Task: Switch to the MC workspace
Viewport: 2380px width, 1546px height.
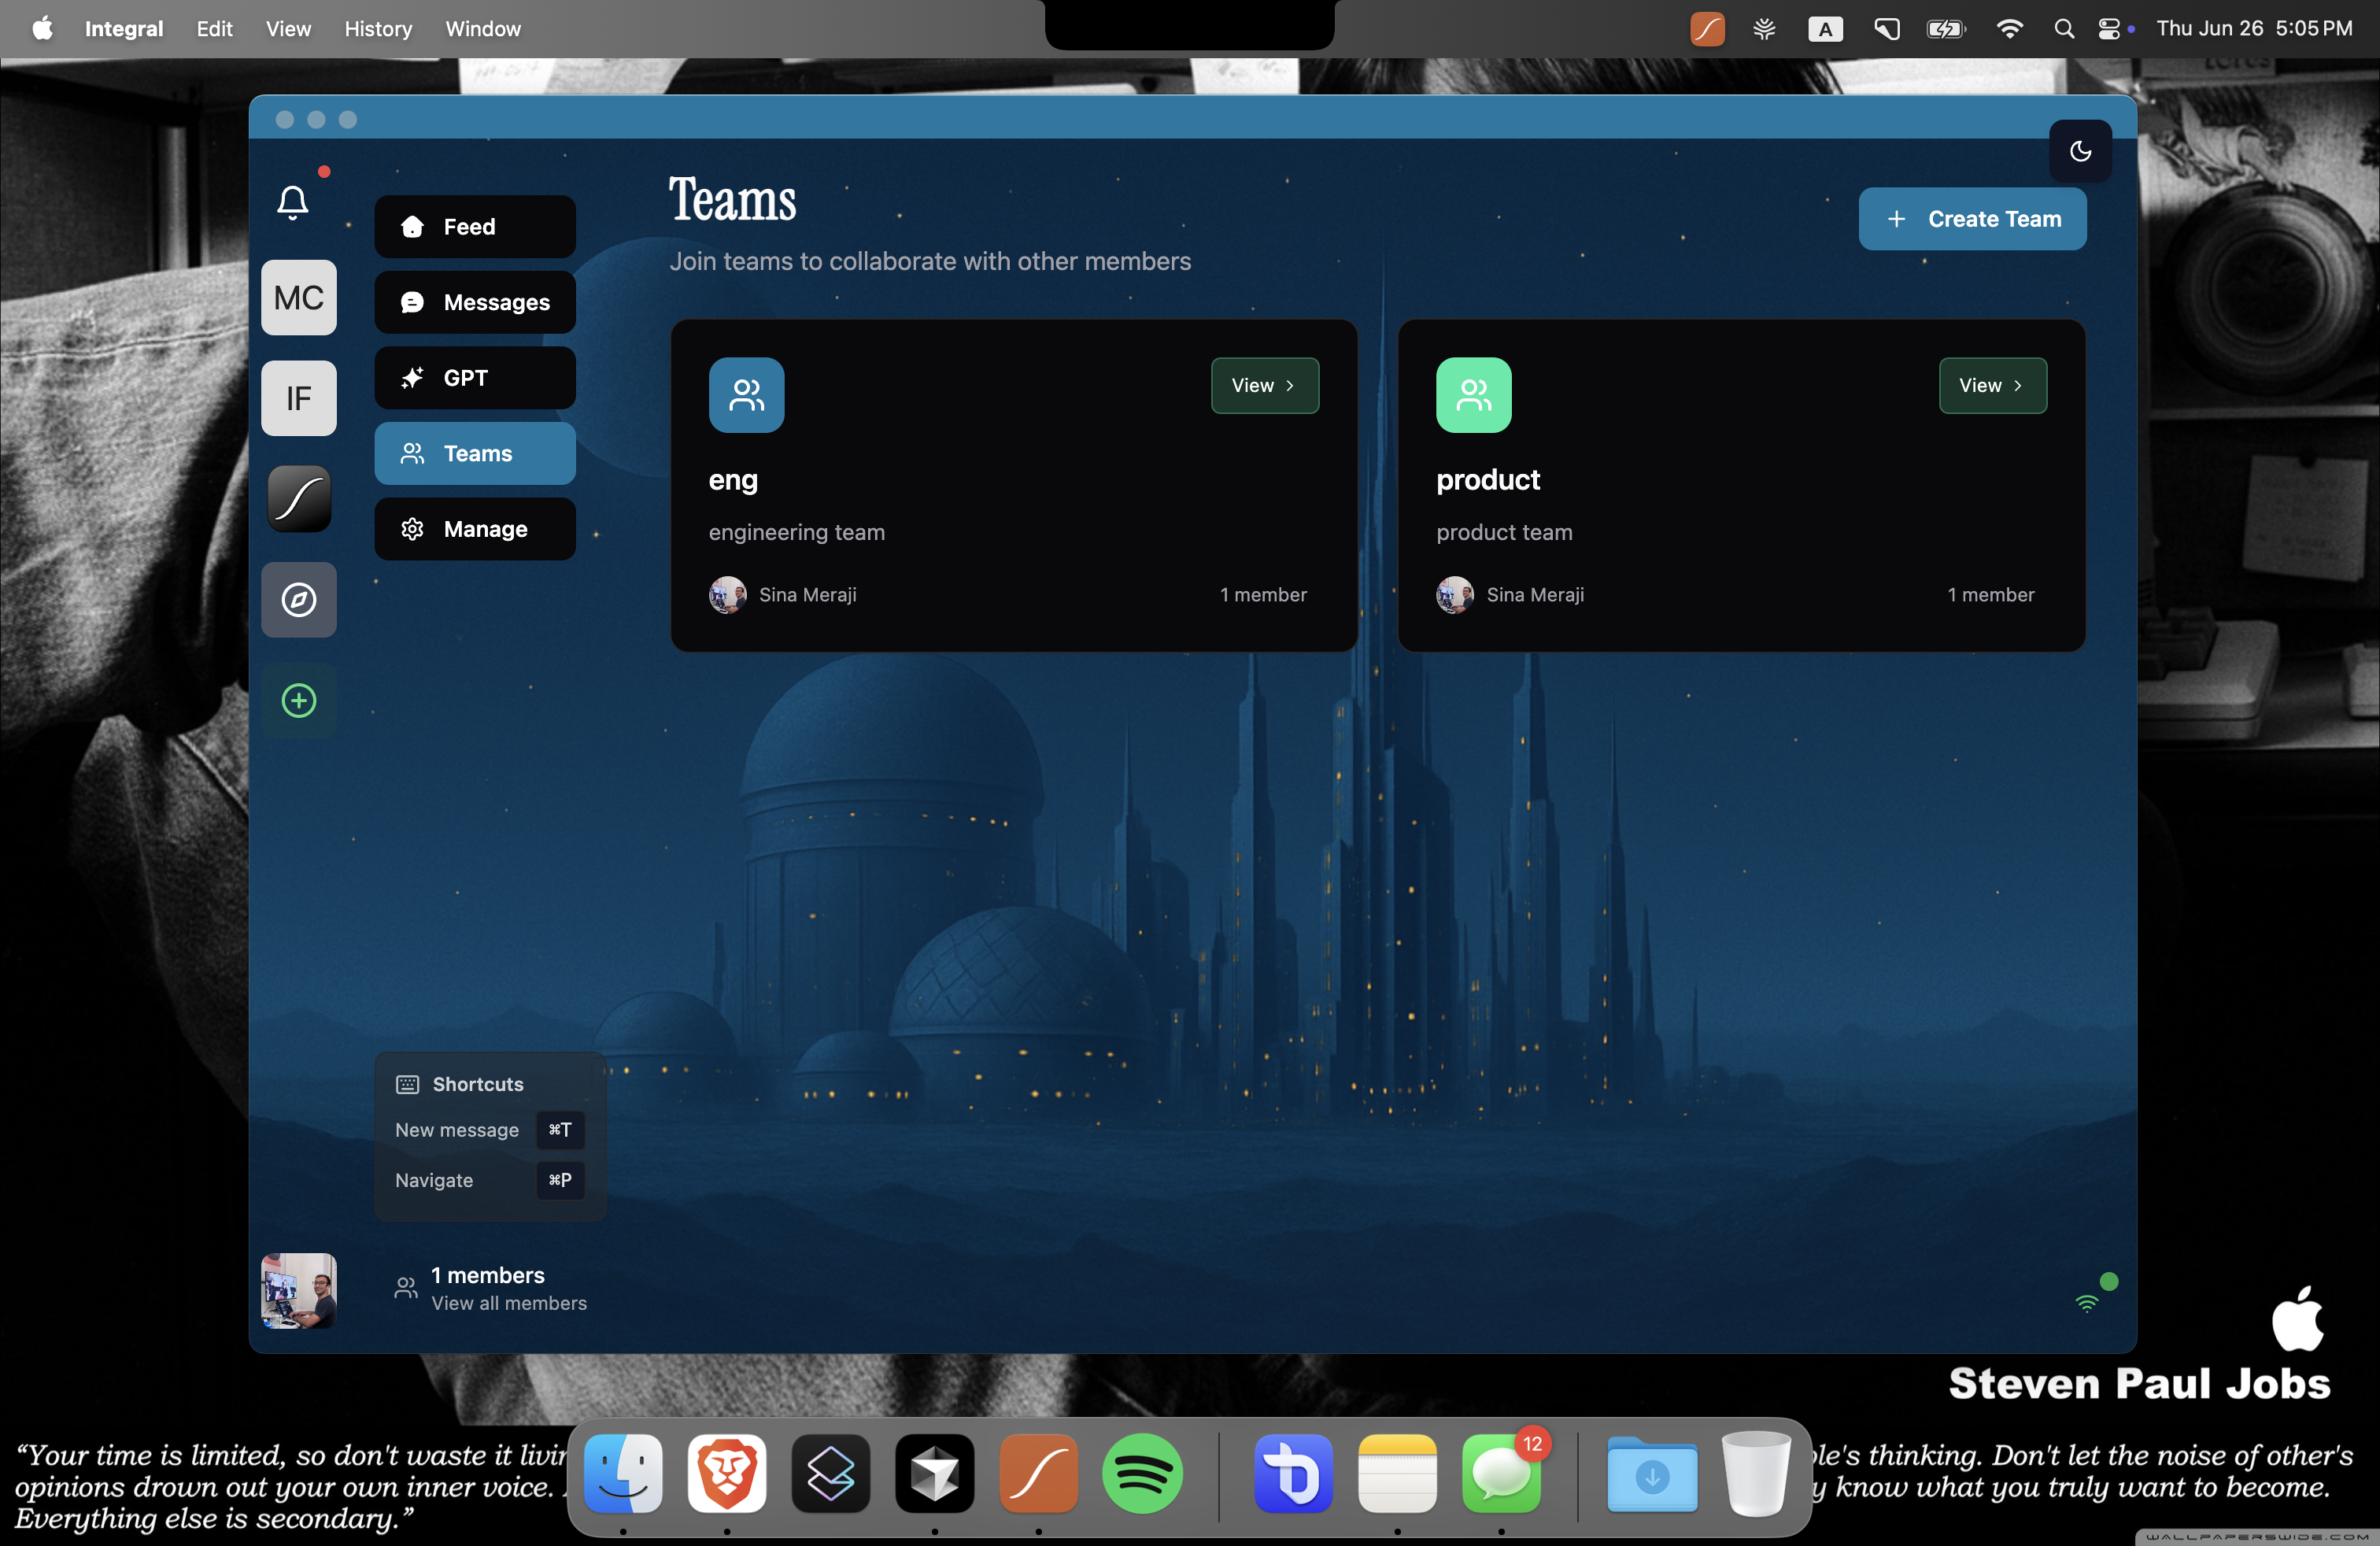Action: pyautogui.click(x=298, y=298)
